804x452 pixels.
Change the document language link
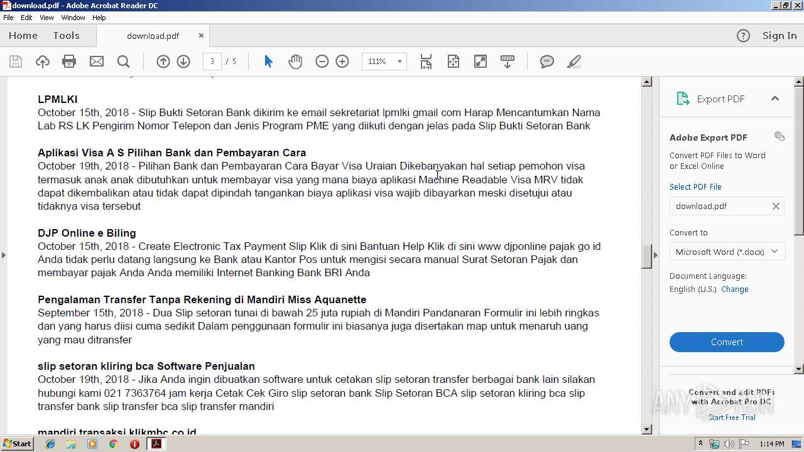734,289
